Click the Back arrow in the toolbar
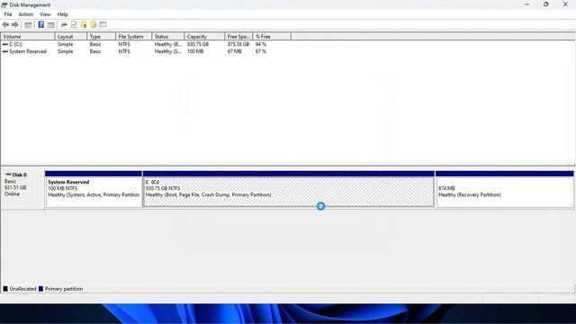576x324 pixels. (5, 24)
